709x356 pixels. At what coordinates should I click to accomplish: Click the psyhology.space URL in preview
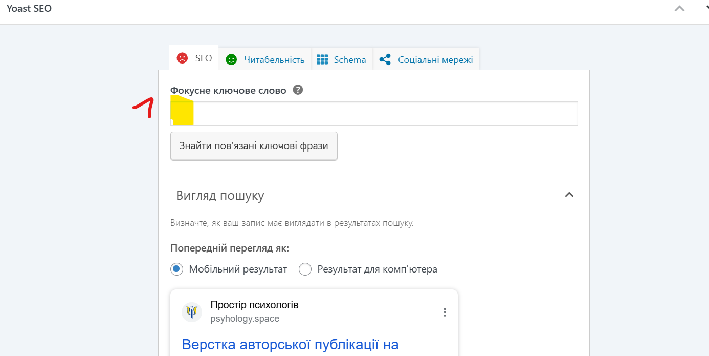[x=245, y=319]
